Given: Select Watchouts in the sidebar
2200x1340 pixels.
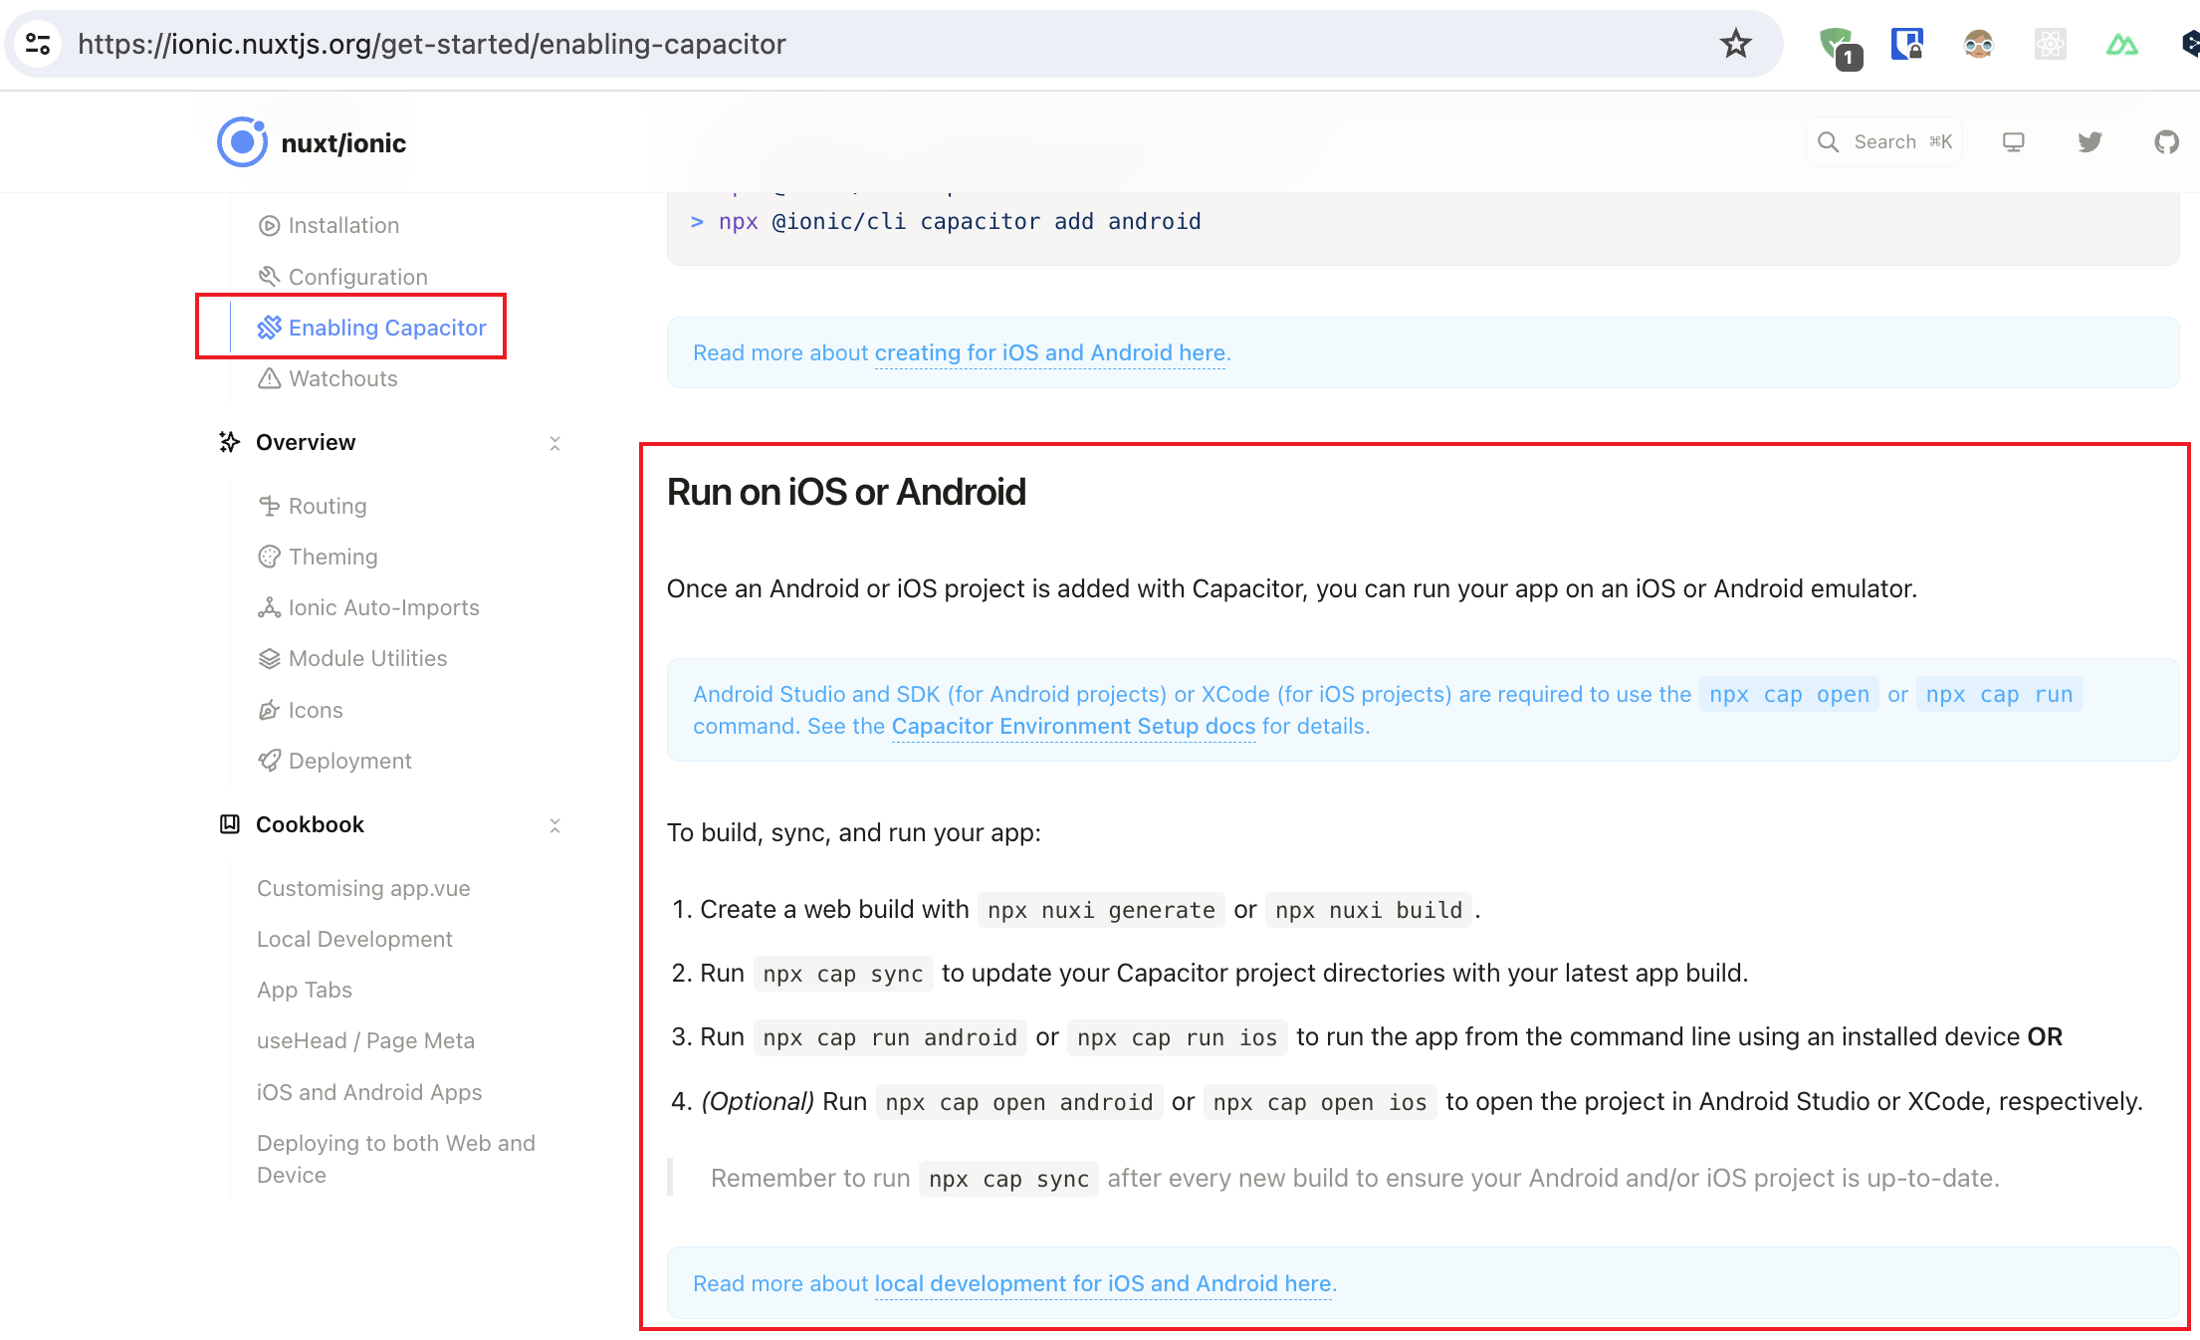Looking at the screenshot, I should 342,378.
